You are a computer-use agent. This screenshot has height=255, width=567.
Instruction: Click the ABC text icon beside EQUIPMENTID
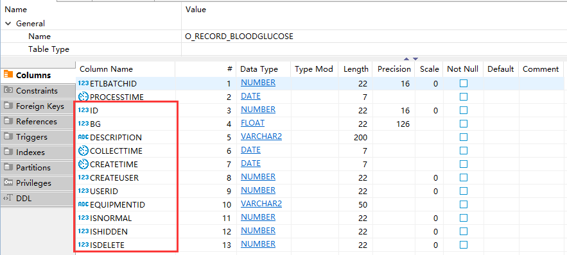83,204
